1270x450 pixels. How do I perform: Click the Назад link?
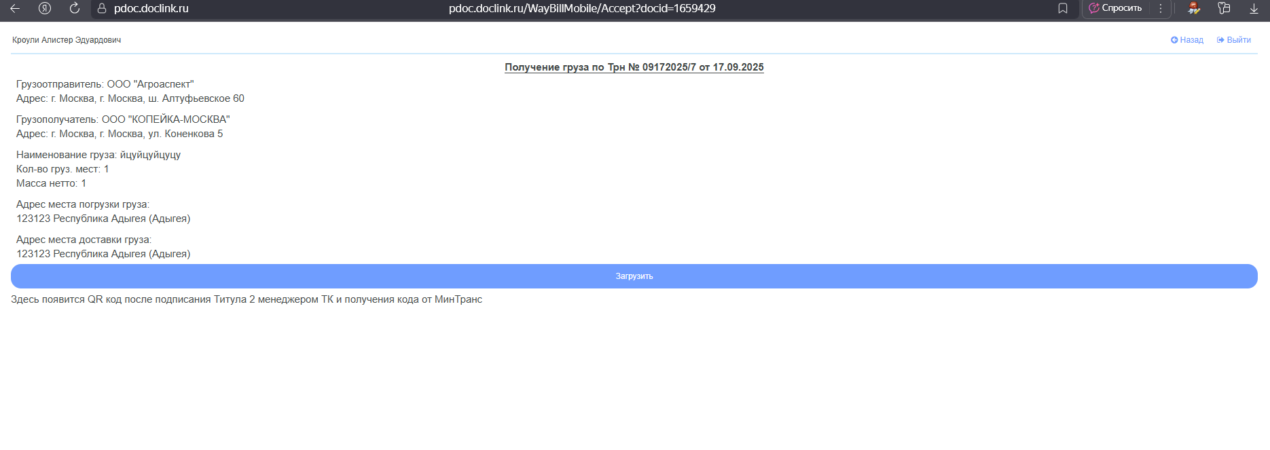coord(1187,40)
